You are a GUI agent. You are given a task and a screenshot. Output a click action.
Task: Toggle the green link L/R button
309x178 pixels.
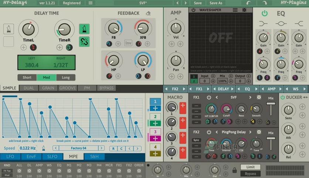click(x=84, y=42)
